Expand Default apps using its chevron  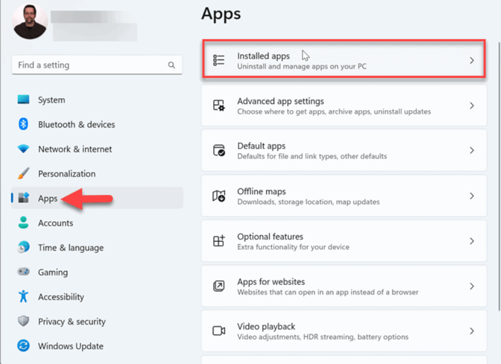pyautogui.click(x=472, y=150)
